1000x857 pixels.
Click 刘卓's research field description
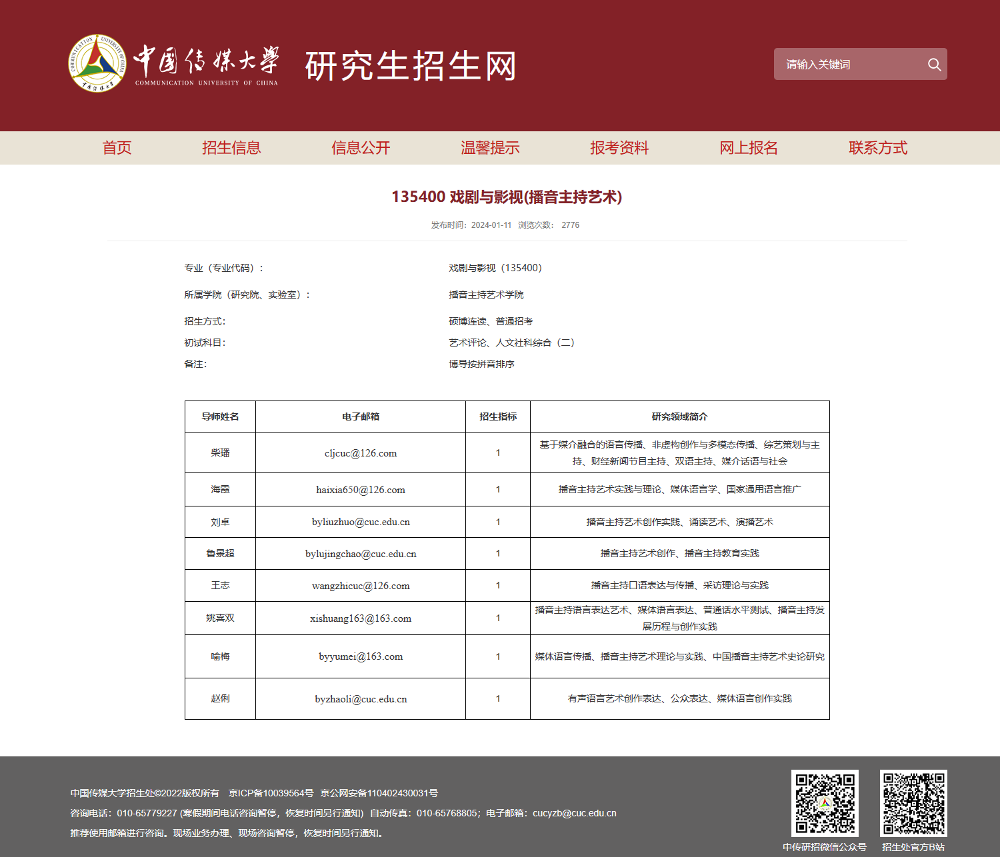680,522
